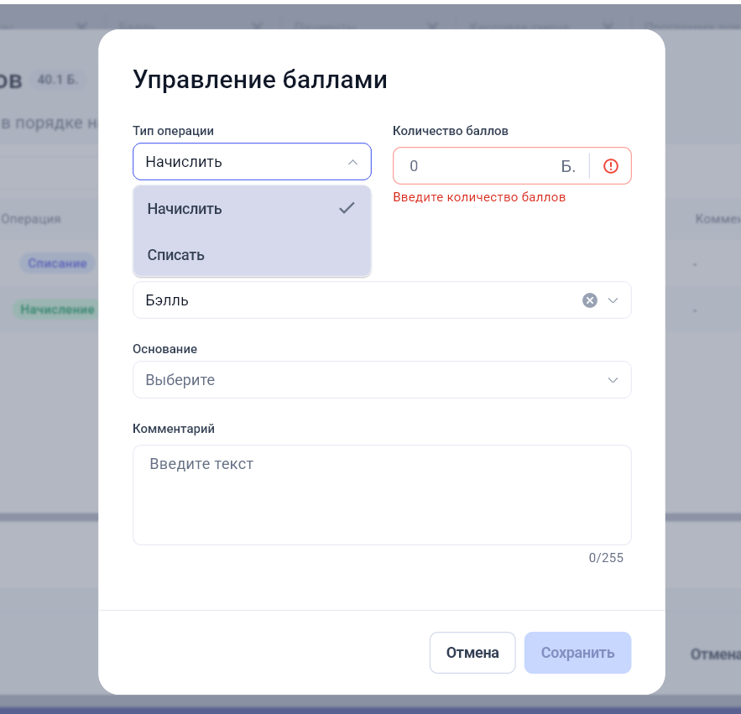Save changes with the Сохранить button
The width and height of the screenshot is (741, 714).
pos(577,653)
